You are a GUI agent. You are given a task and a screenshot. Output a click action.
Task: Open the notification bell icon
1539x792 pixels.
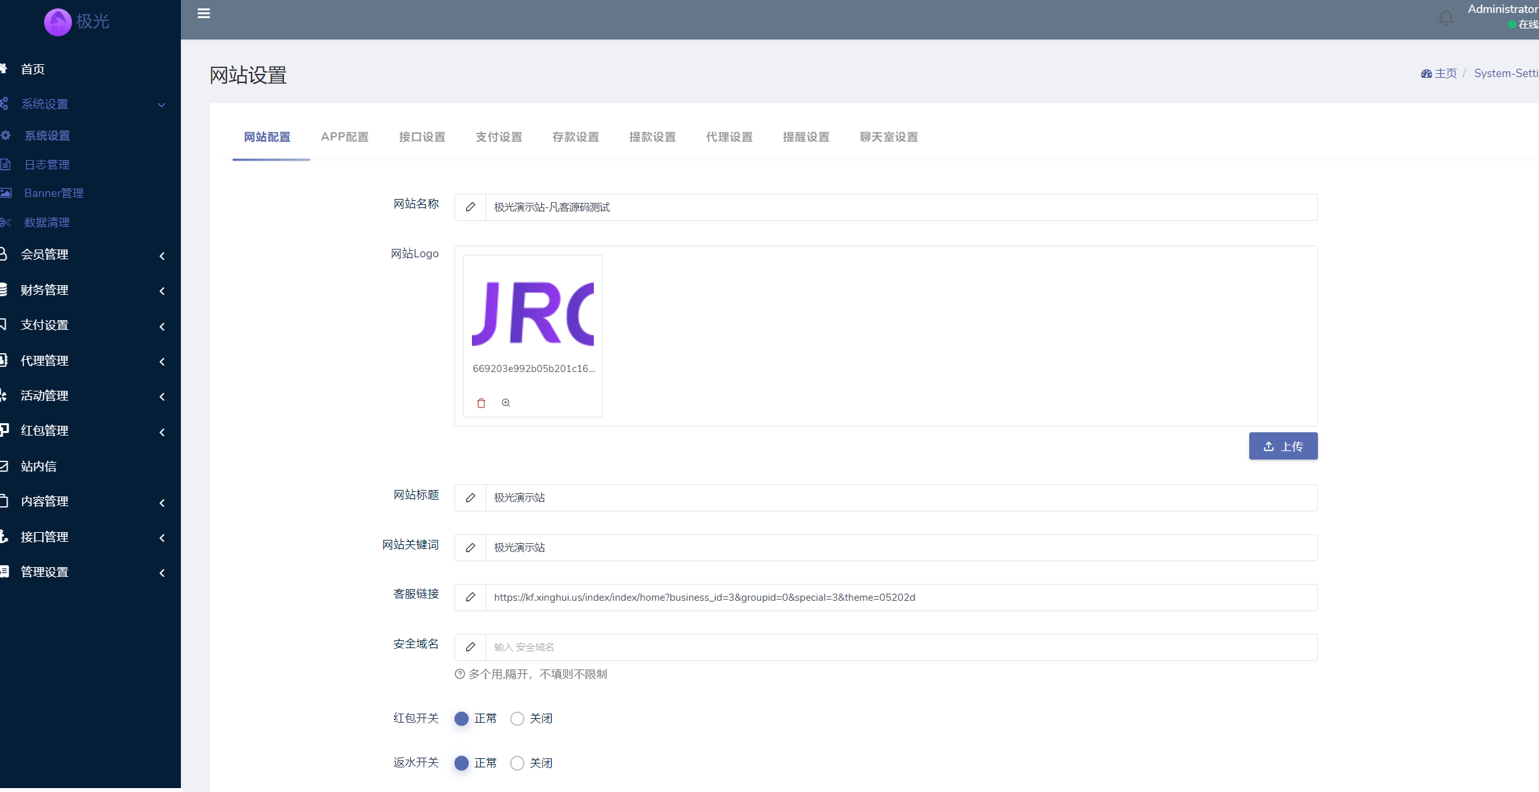[x=1446, y=17]
